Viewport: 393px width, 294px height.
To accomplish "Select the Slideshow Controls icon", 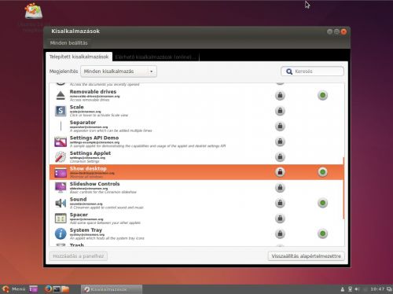I will click(x=61, y=188).
